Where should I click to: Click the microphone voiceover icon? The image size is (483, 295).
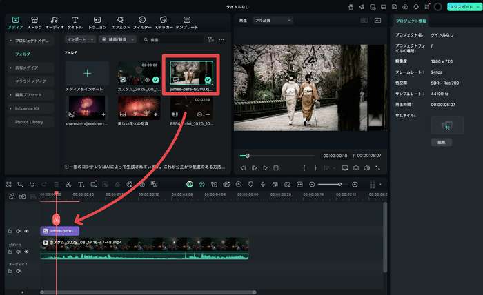click(x=263, y=184)
